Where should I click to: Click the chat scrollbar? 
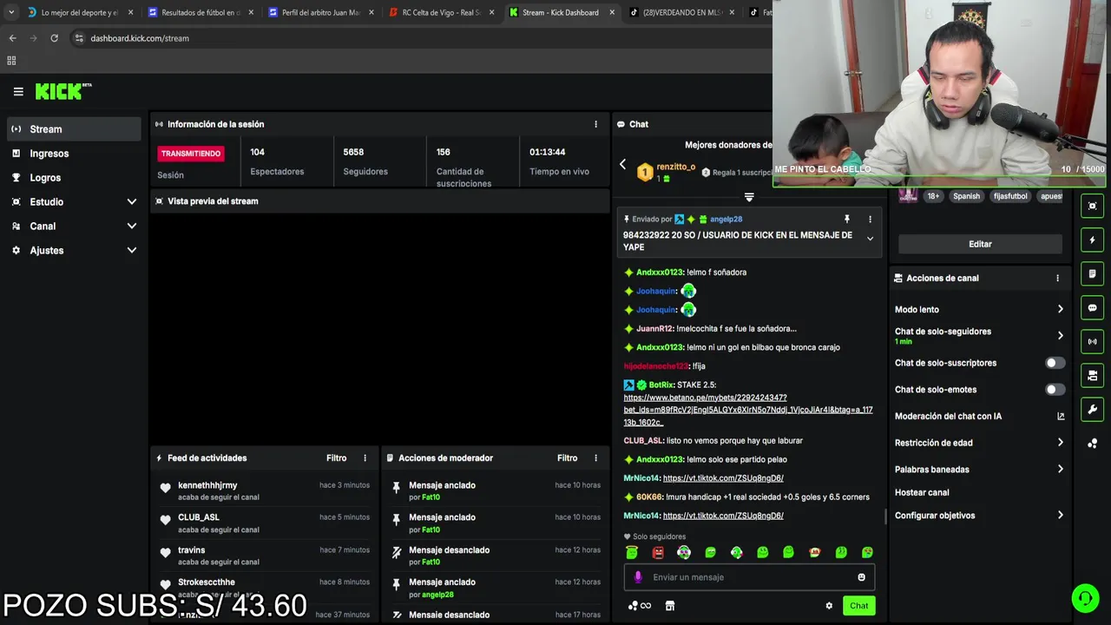(x=884, y=516)
